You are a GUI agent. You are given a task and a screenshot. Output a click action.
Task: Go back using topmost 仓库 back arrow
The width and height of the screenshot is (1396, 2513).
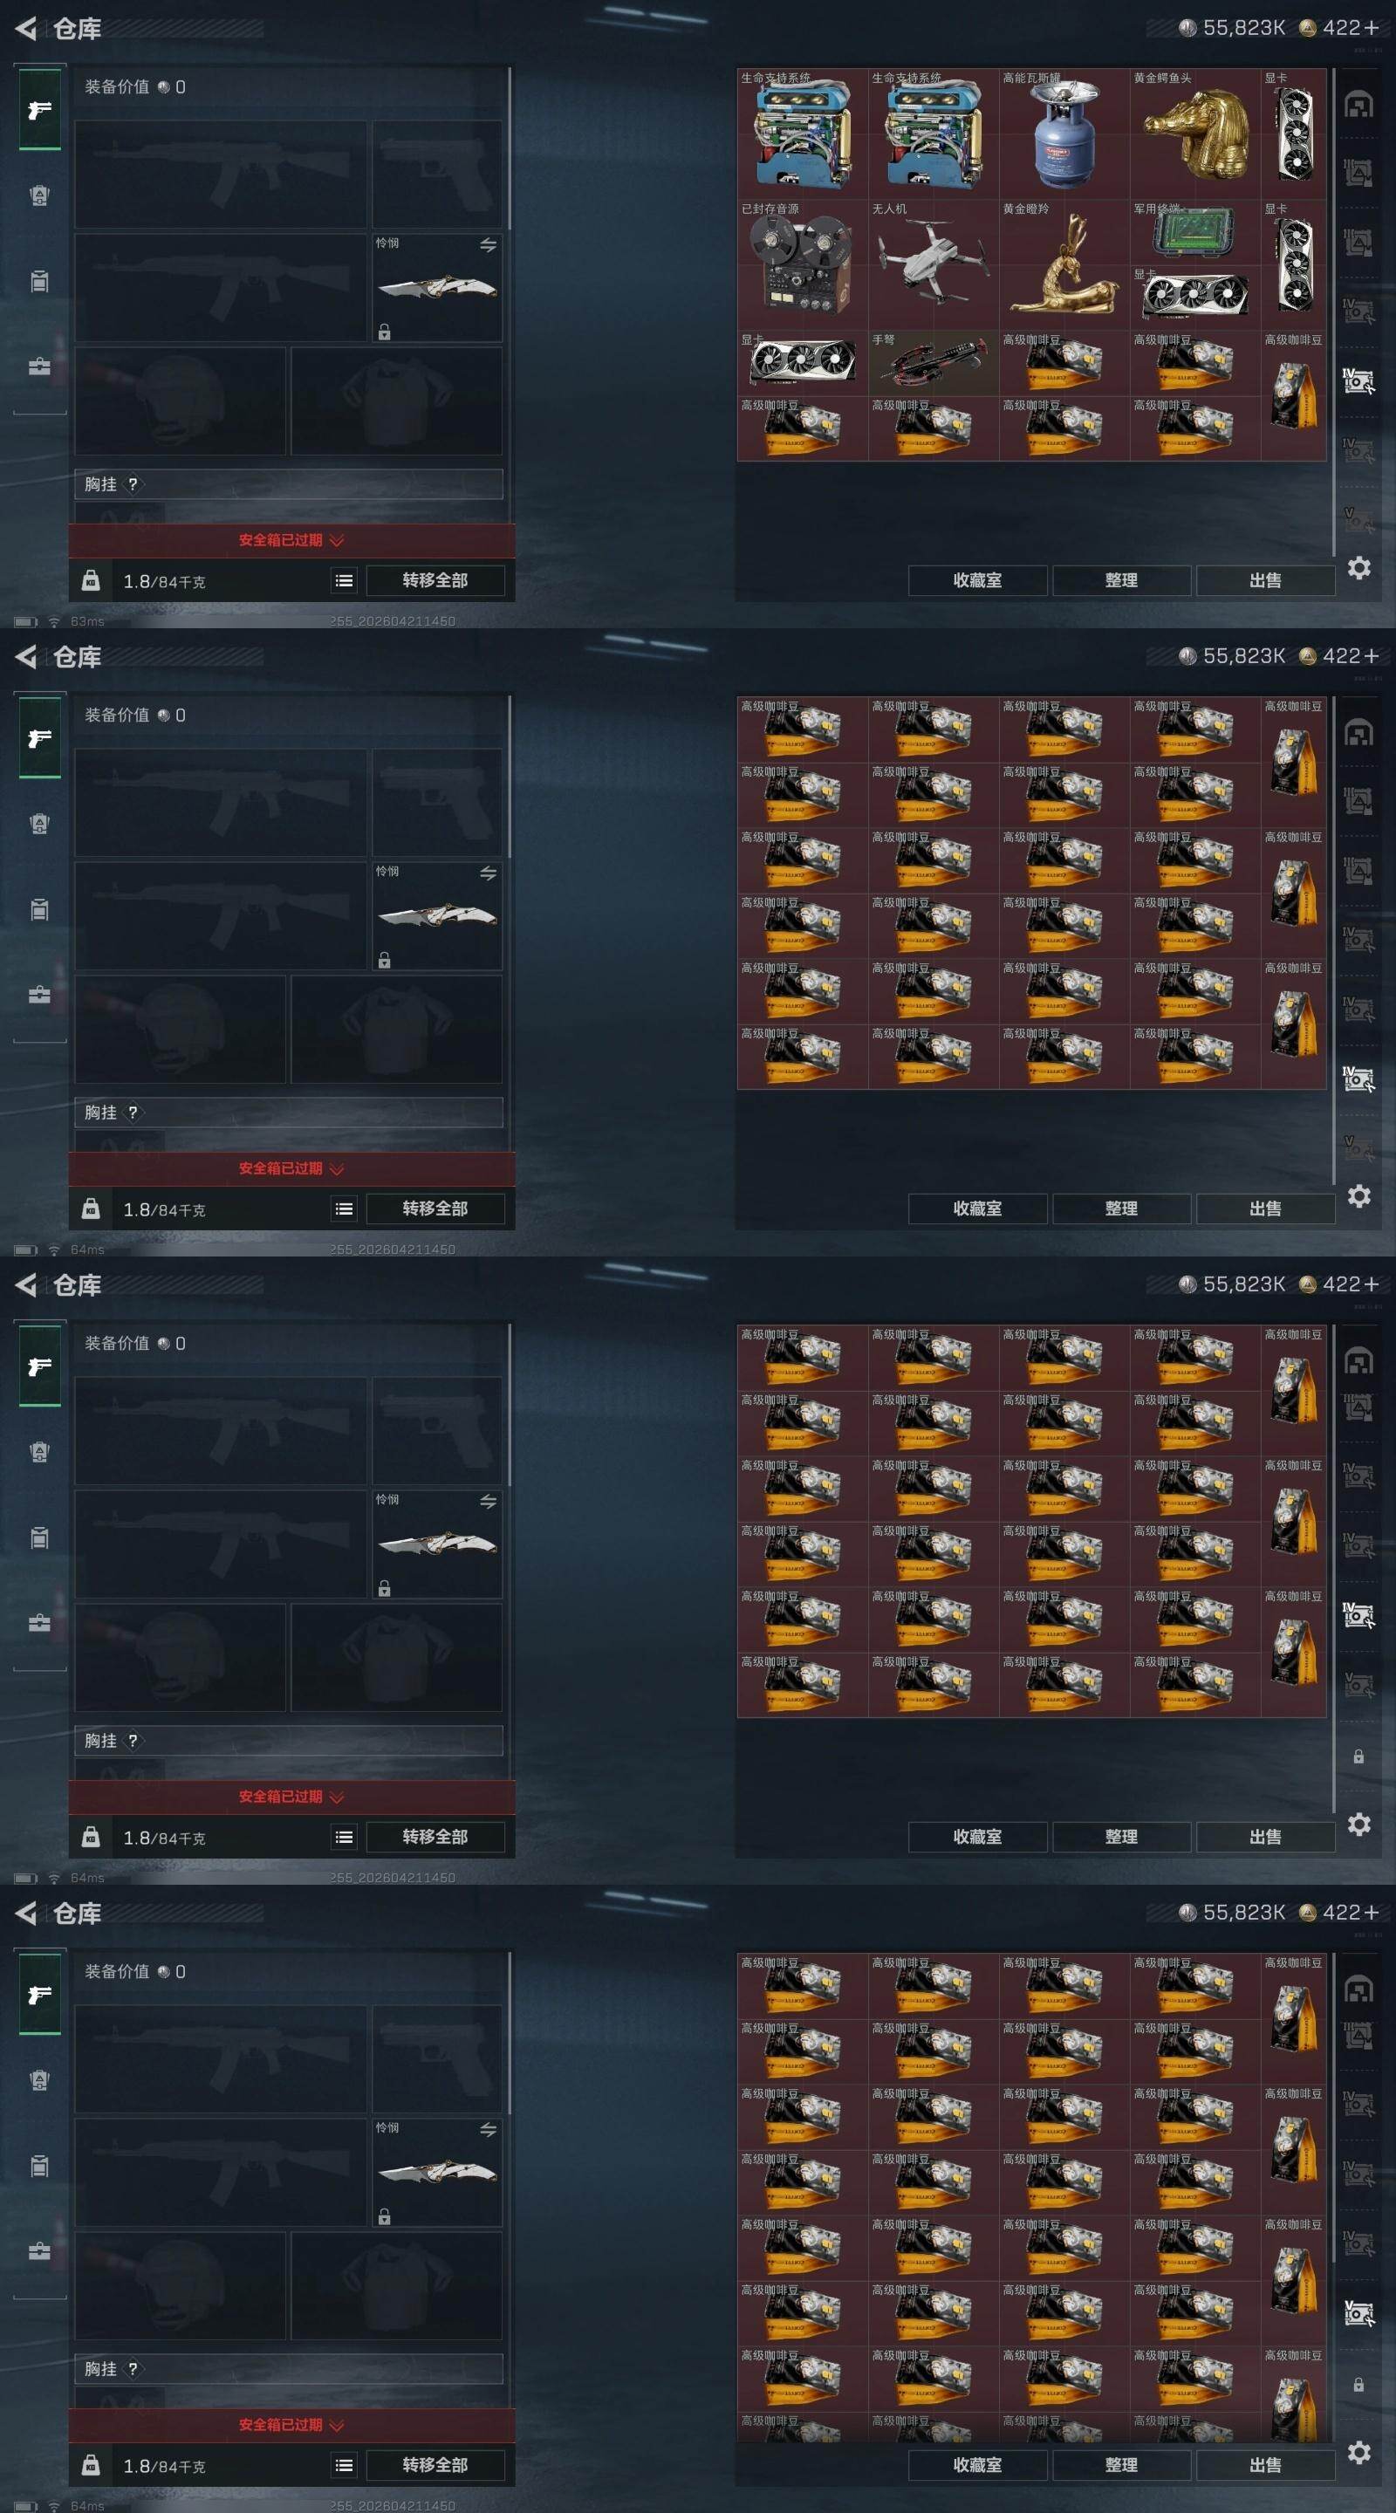tap(26, 28)
